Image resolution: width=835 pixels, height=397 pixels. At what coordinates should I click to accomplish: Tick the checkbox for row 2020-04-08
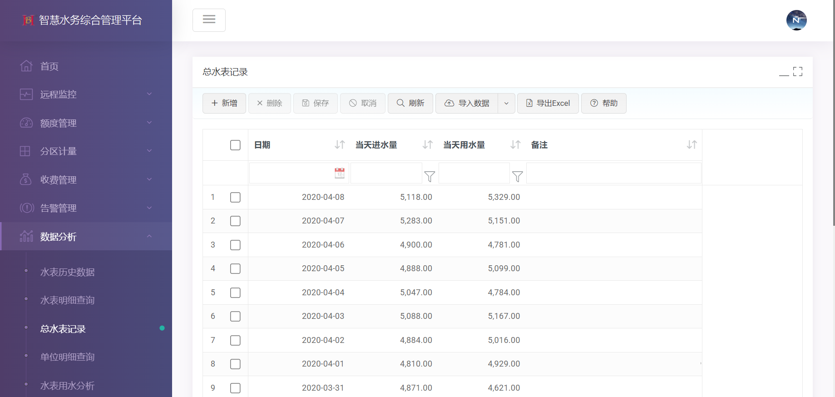(235, 197)
